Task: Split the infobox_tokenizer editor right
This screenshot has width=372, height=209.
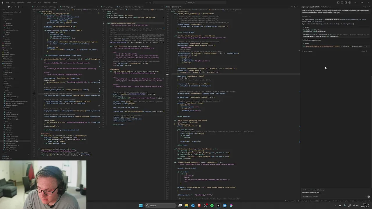Action: [295, 7]
